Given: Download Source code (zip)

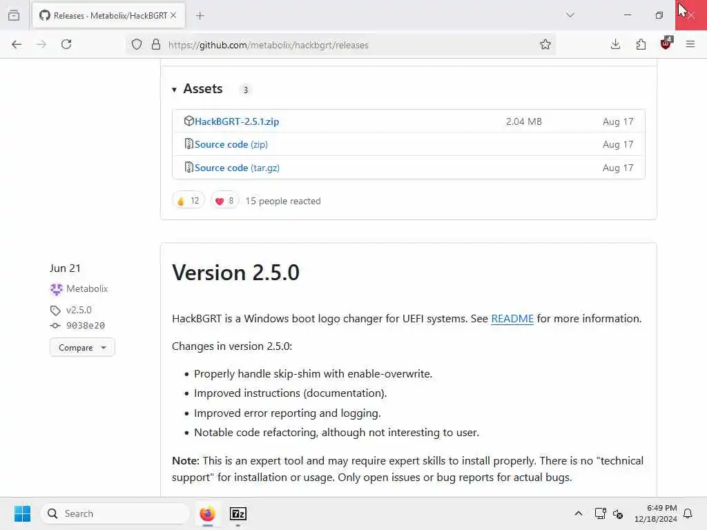Looking at the screenshot, I should pyautogui.click(x=231, y=144).
